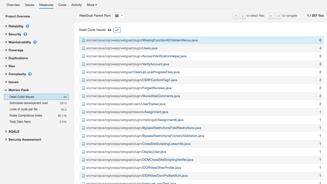
Task: Click the right arrow navigate button
Action: click(278, 16)
